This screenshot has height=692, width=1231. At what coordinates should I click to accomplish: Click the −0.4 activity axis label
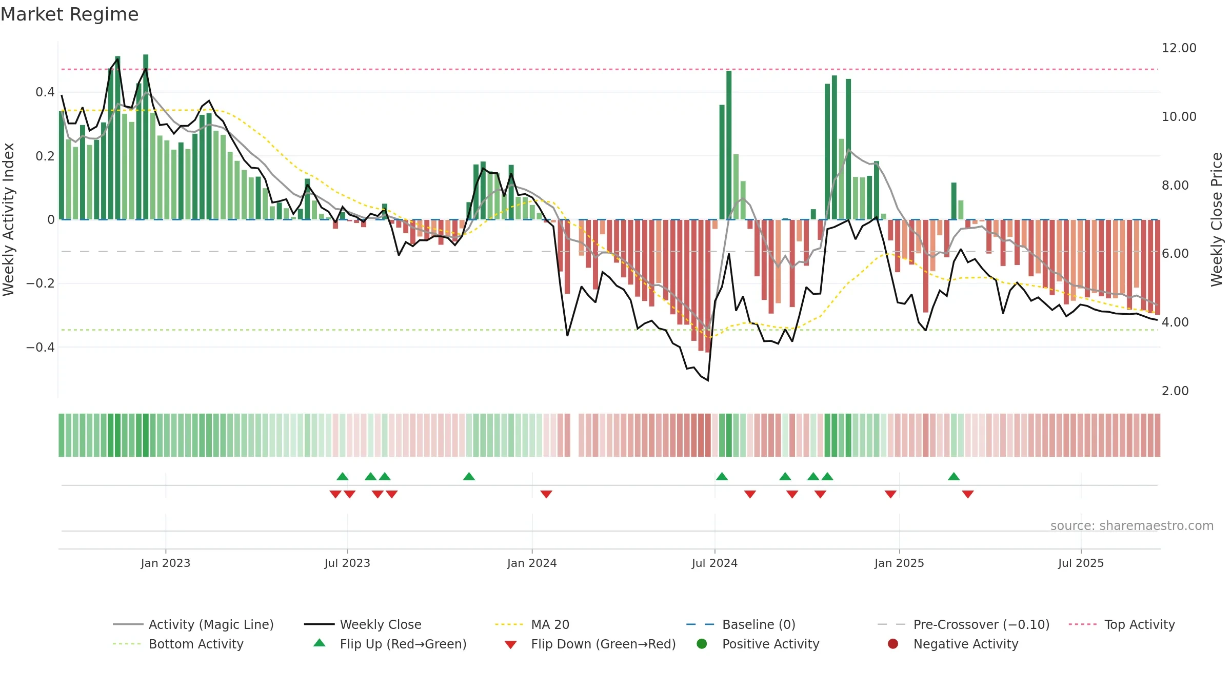[x=40, y=347]
